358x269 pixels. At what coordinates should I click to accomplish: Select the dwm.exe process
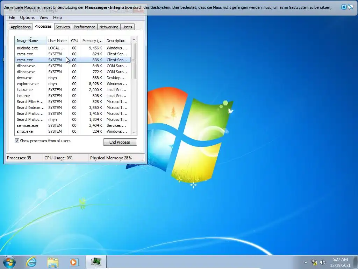(x=73, y=78)
